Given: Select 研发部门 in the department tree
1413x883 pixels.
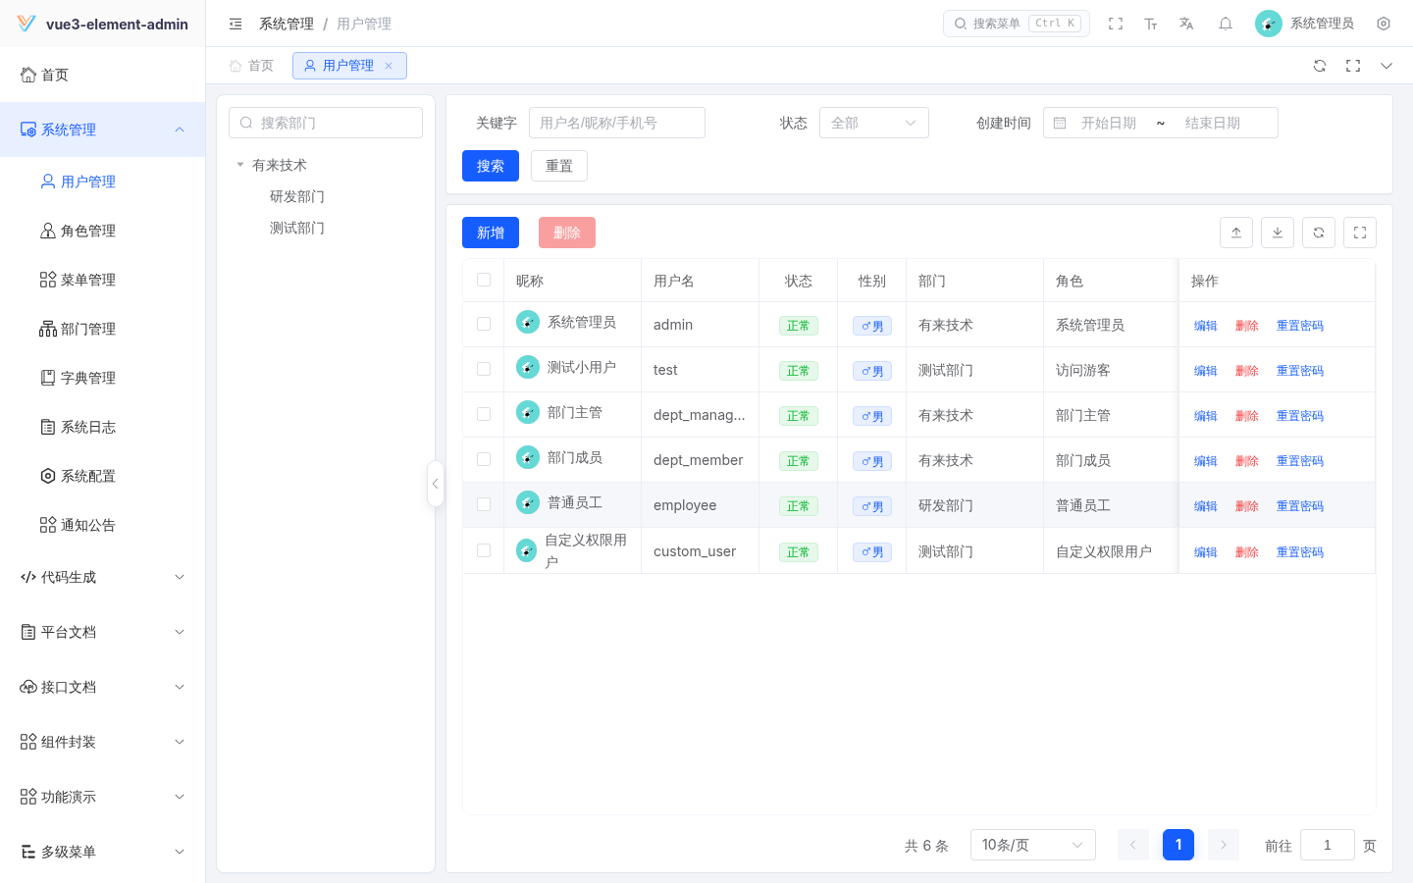Looking at the screenshot, I should pyautogui.click(x=297, y=196).
